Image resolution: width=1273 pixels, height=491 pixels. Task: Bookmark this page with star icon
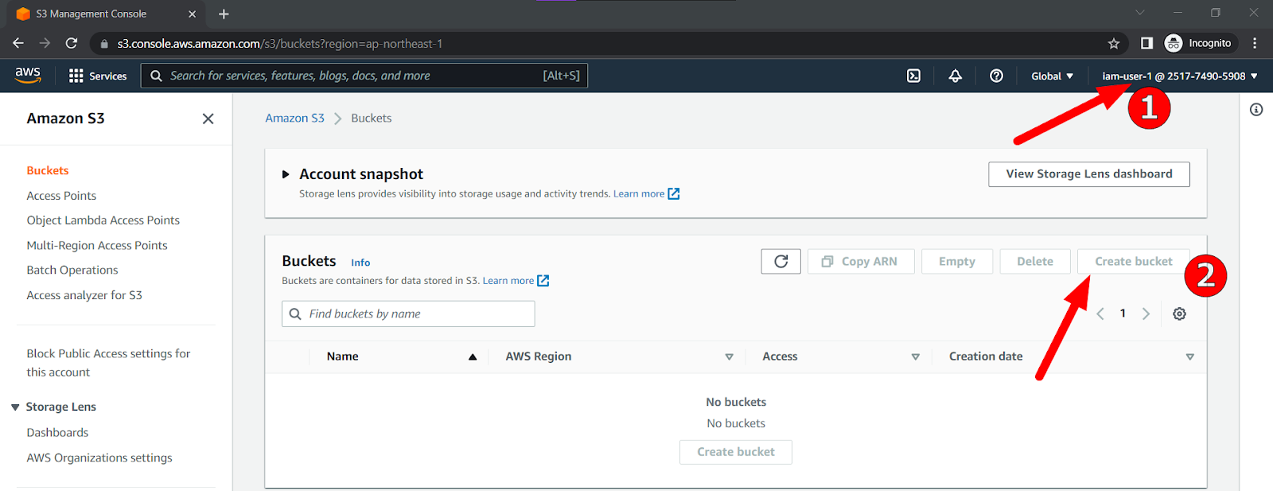1114,43
